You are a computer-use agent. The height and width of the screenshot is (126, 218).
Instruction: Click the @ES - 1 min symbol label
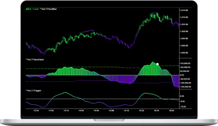32,9
